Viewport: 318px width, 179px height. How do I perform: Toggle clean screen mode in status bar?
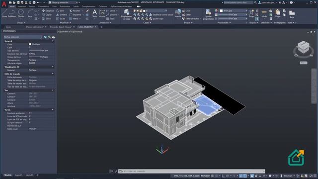tap(311, 176)
